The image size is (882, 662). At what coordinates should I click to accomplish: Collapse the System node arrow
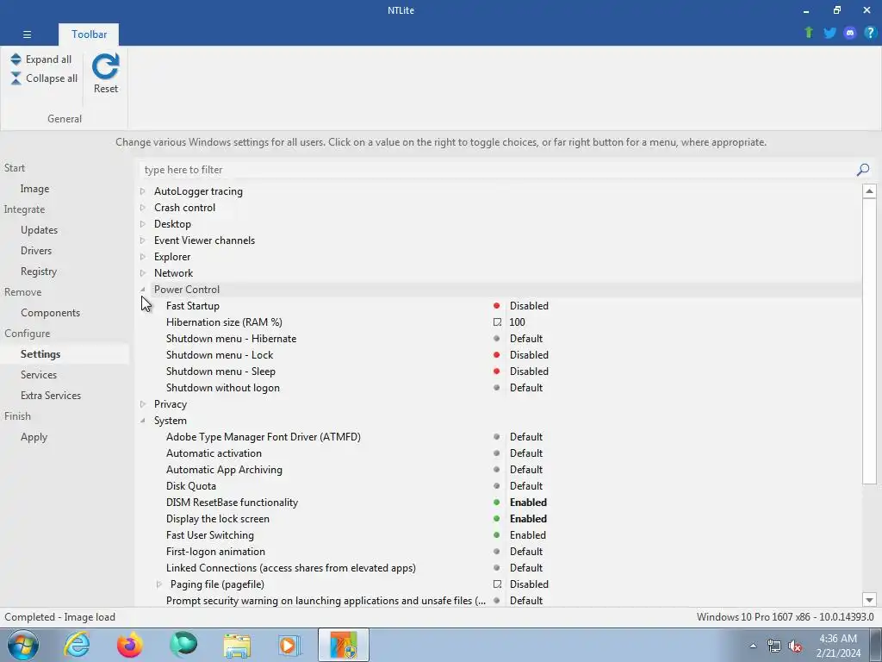coord(143,421)
